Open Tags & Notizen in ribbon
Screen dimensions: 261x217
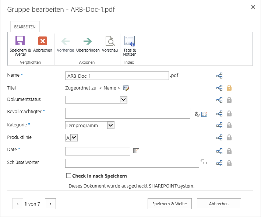click(130, 41)
